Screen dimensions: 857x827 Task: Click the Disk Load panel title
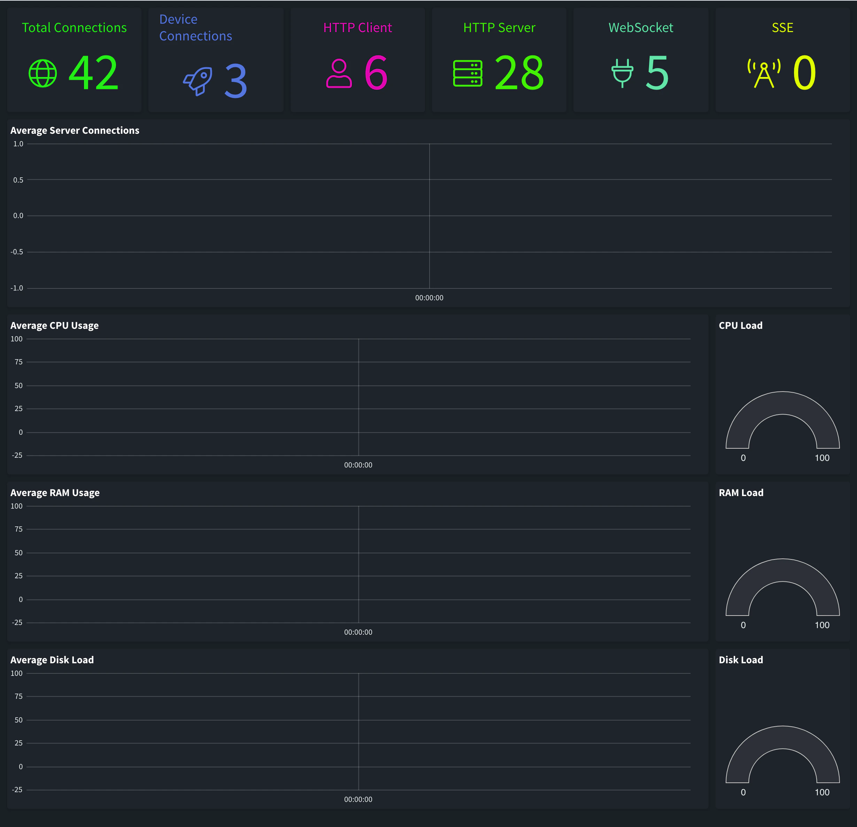[x=741, y=659]
